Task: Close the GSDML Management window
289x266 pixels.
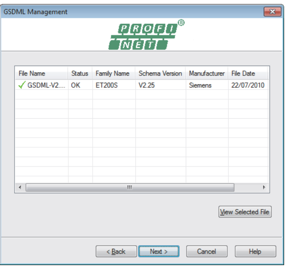Action: point(272,12)
